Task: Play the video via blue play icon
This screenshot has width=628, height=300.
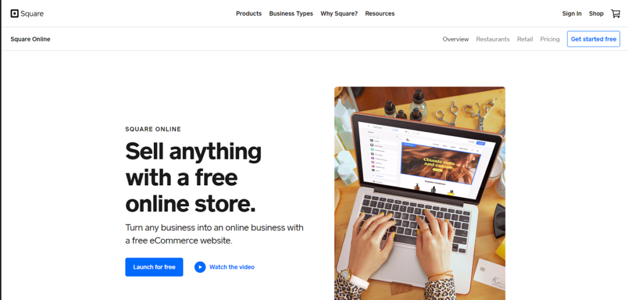Action: [x=200, y=267]
